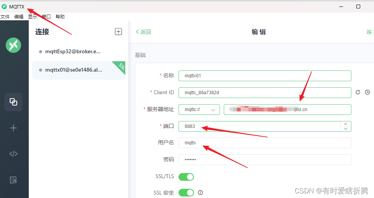
Task: Click the plus icon in the left sidebar
Action: 13,128
